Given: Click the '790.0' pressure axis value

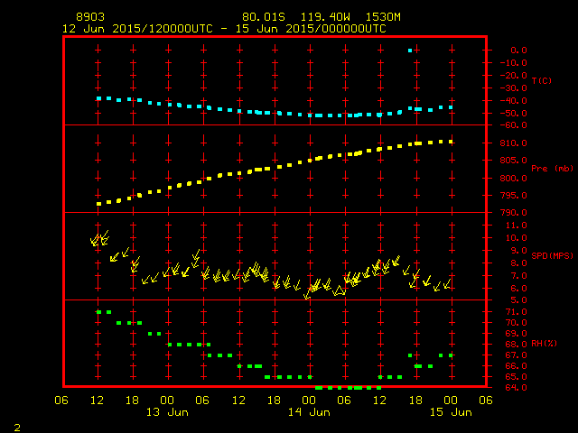Looking at the screenshot, I should [x=514, y=213].
